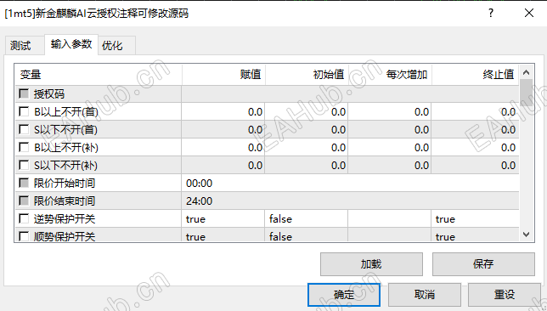This screenshot has width=547, height=311.
Task: Select the 限价开始时间 row label
Action: click(65, 183)
